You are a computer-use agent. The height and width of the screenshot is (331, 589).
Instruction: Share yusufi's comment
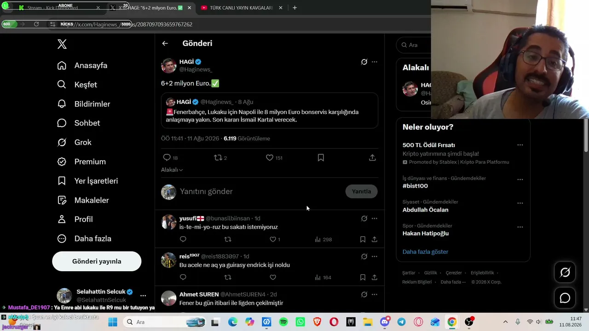(375, 239)
